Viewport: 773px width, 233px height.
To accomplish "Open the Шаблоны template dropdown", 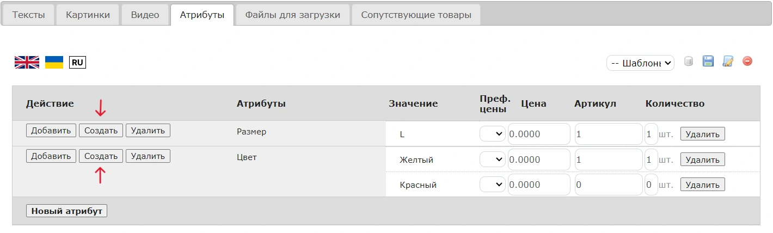I will (x=640, y=63).
